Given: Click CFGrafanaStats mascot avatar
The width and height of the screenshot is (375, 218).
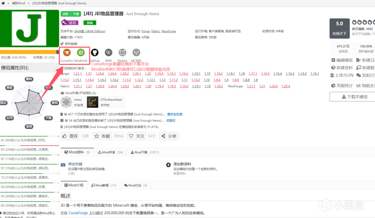Looking at the screenshot, I should click(x=93, y=102).
